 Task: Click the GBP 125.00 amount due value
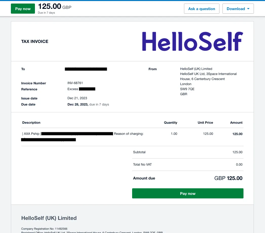pyautogui.click(x=228, y=178)
